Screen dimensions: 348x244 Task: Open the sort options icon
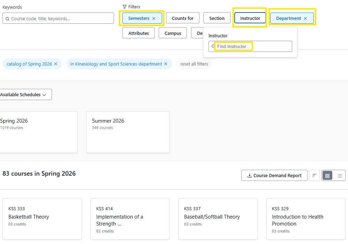[314, 175]
